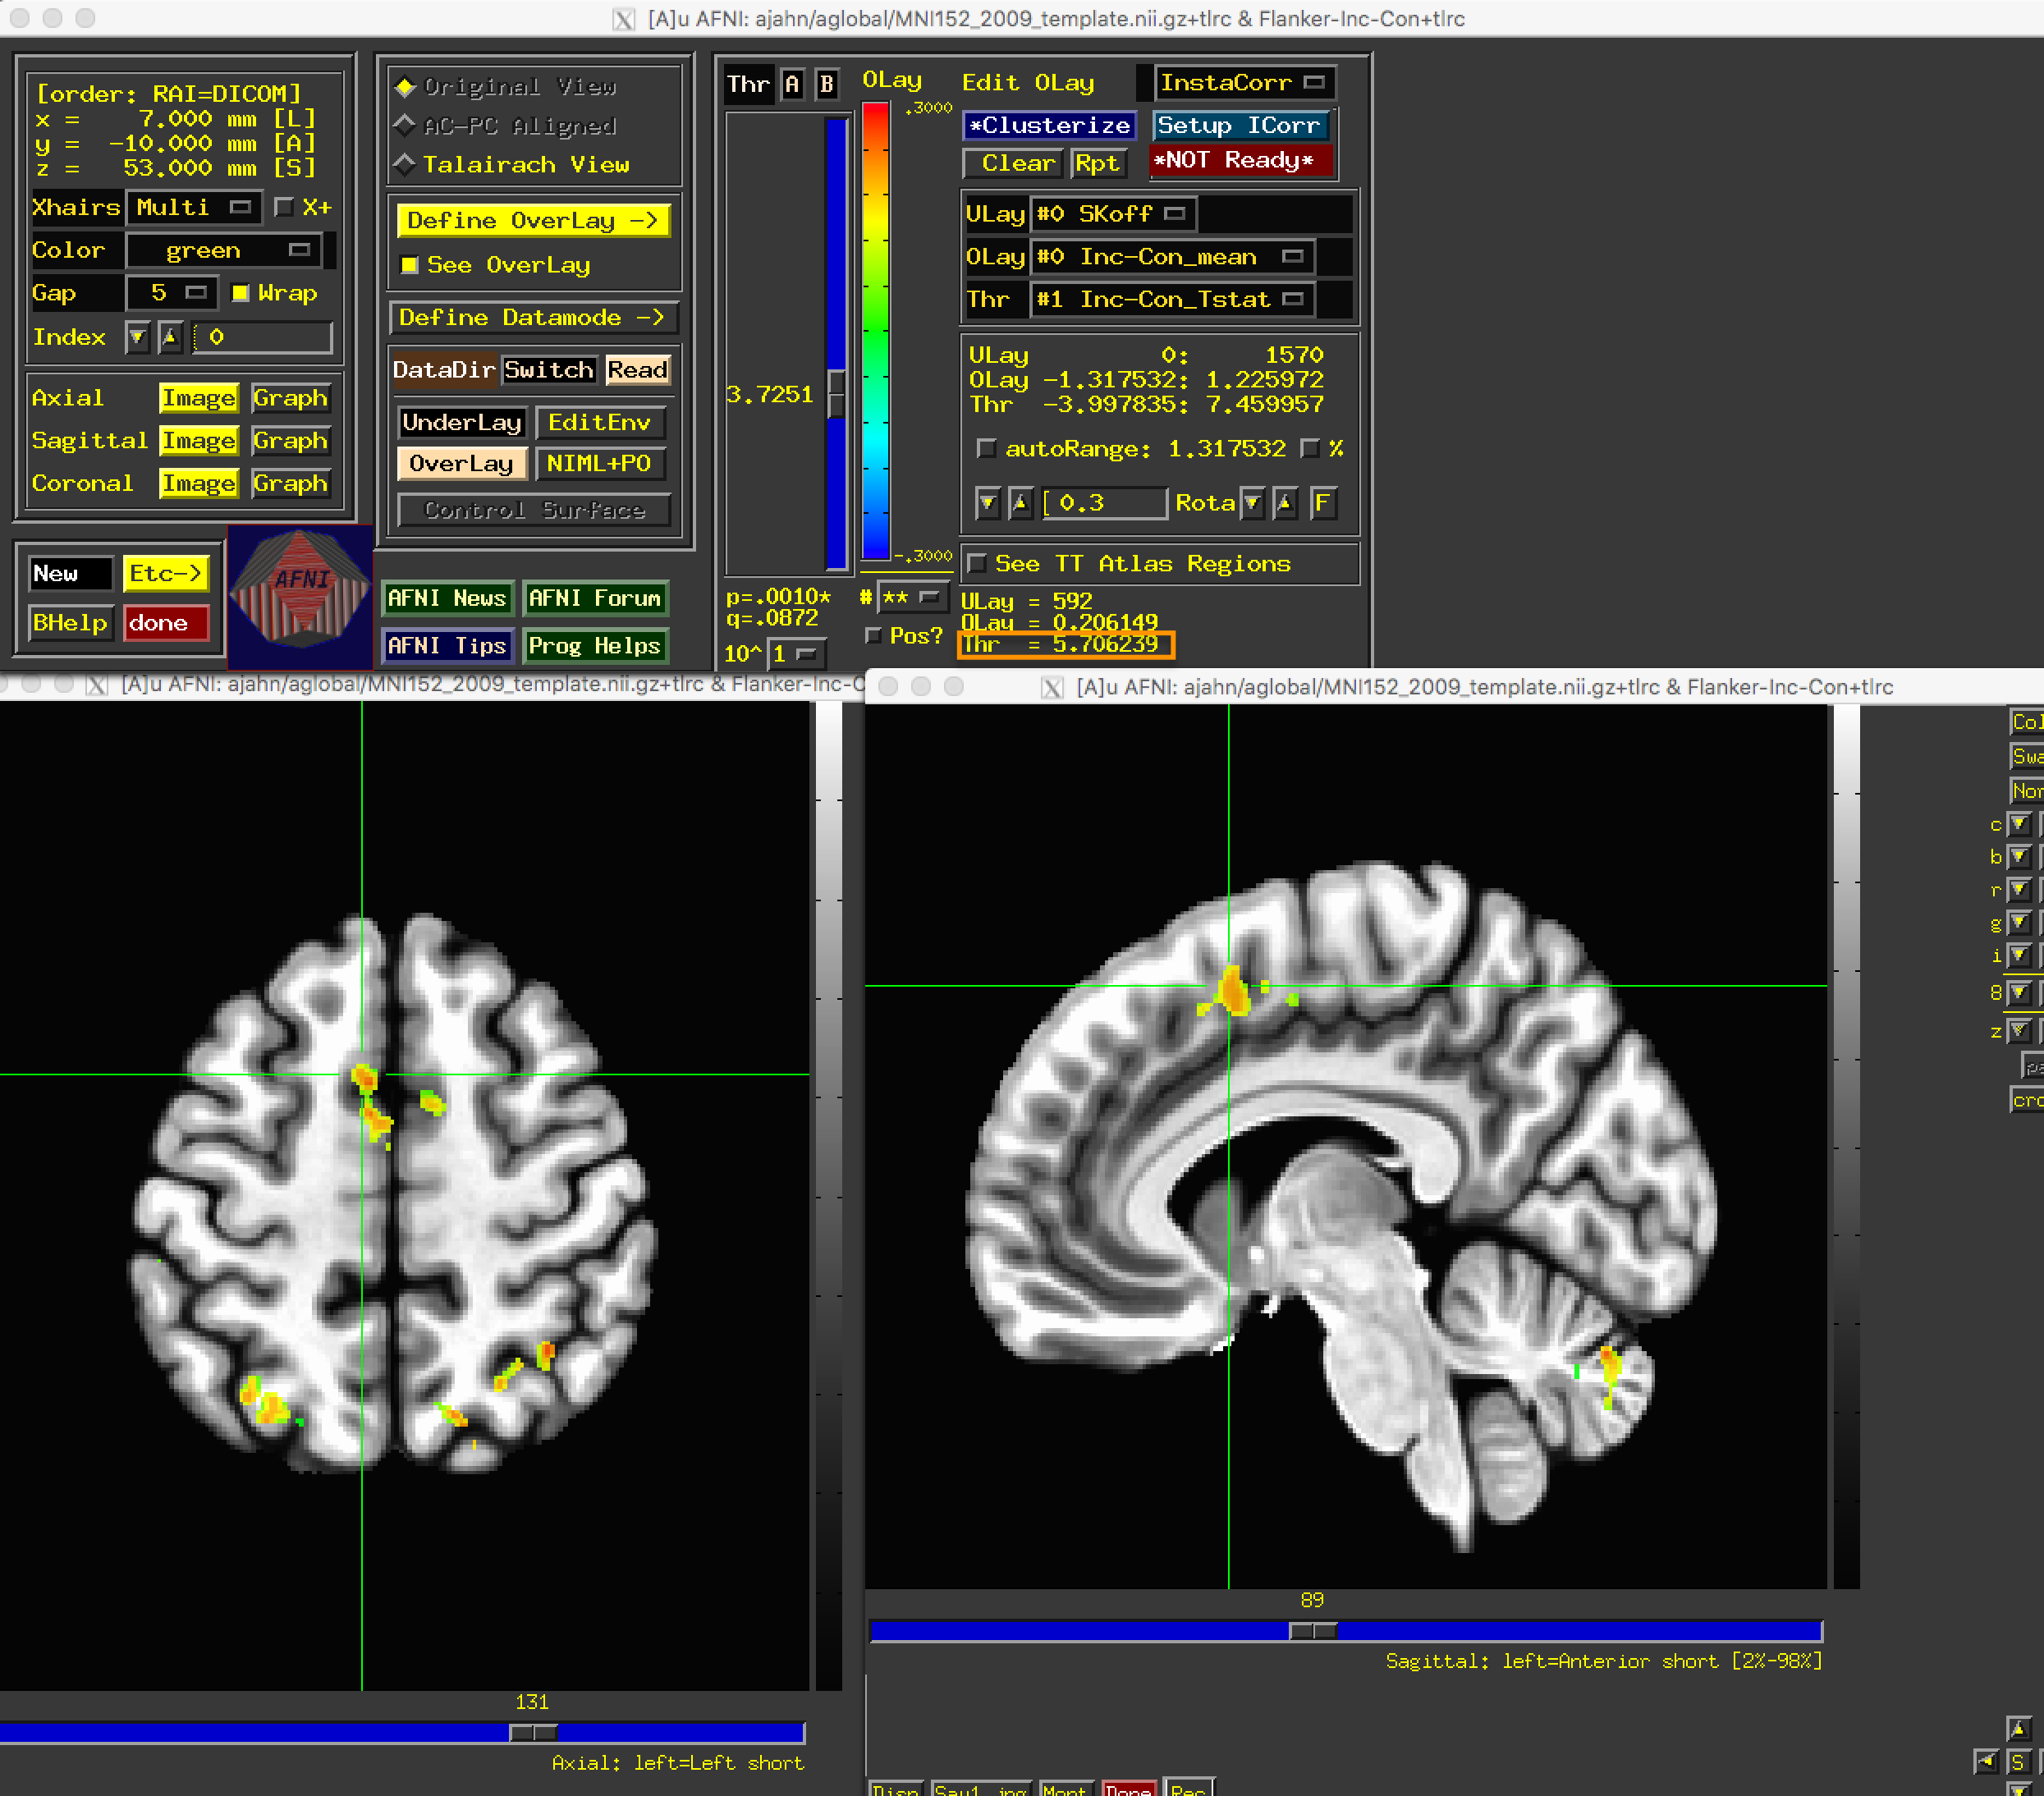Click Define OverLay -> button
This screenshot has height=1796, width=2044.
point(533,221)
